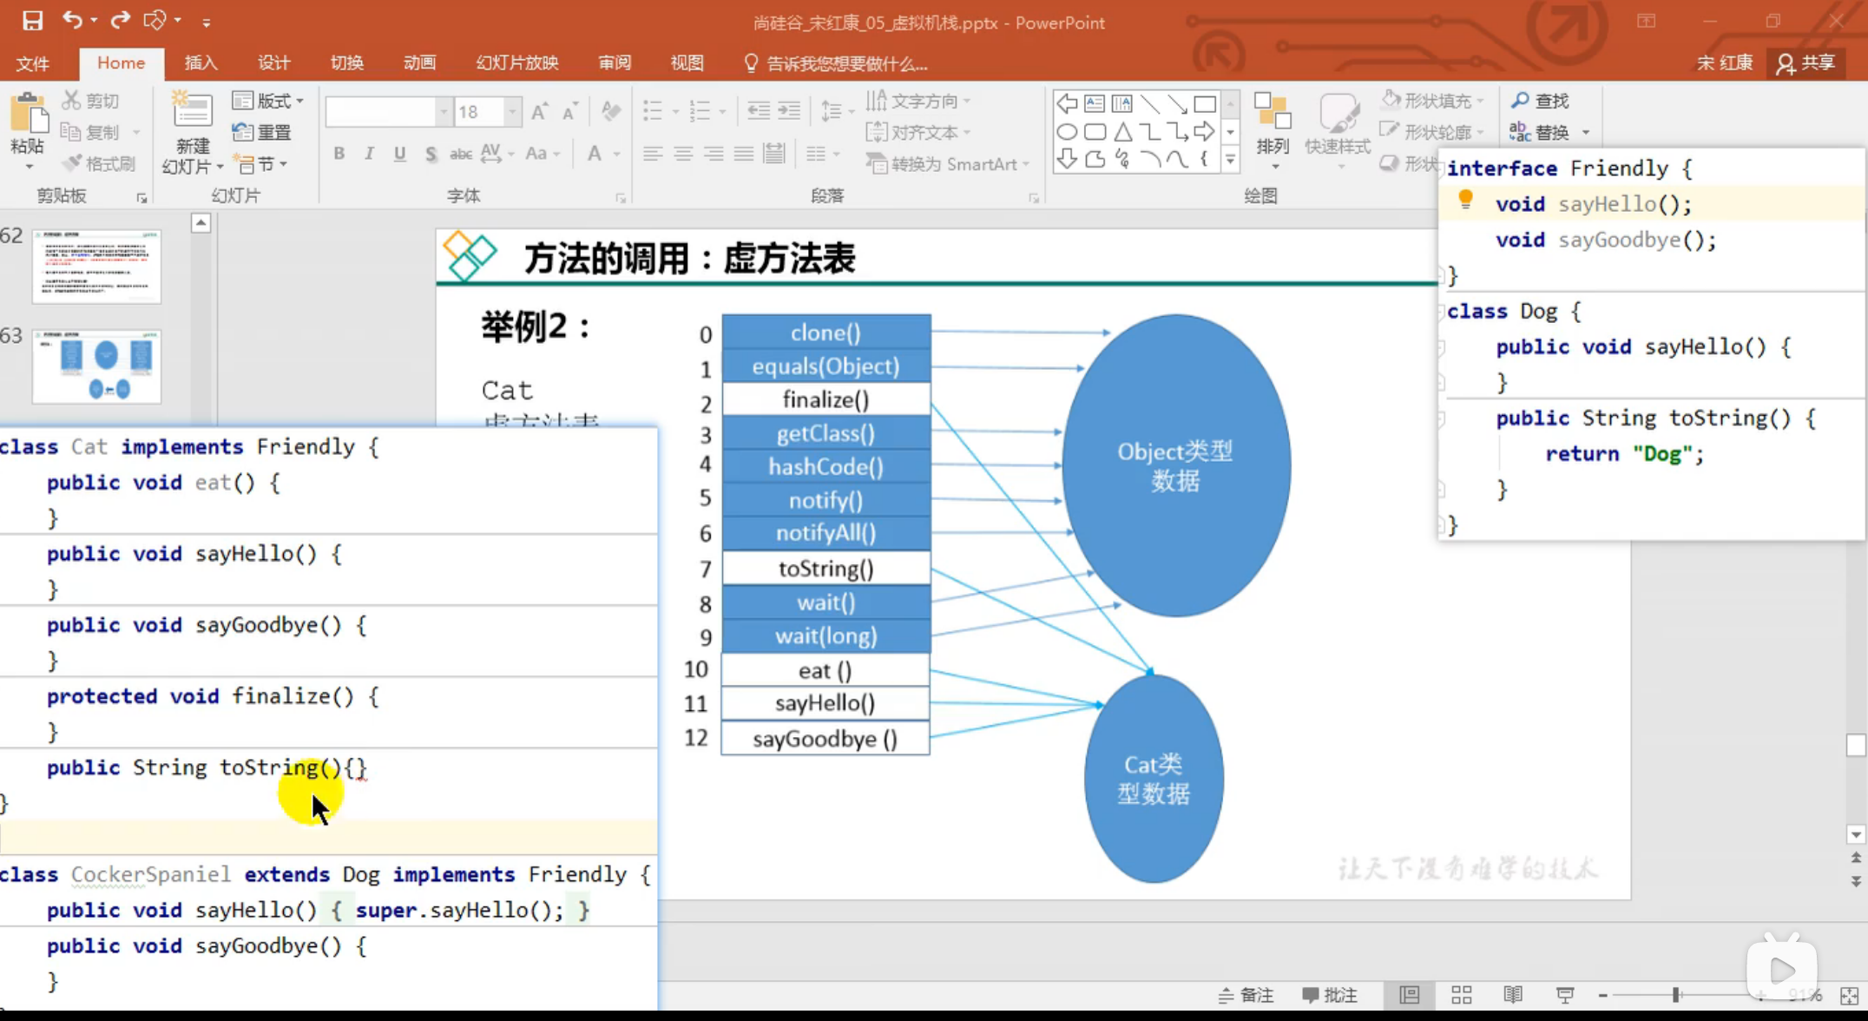The image size is (1868, 1021).
Task: Switch to Reading view icon
Action: [1513, 995]
